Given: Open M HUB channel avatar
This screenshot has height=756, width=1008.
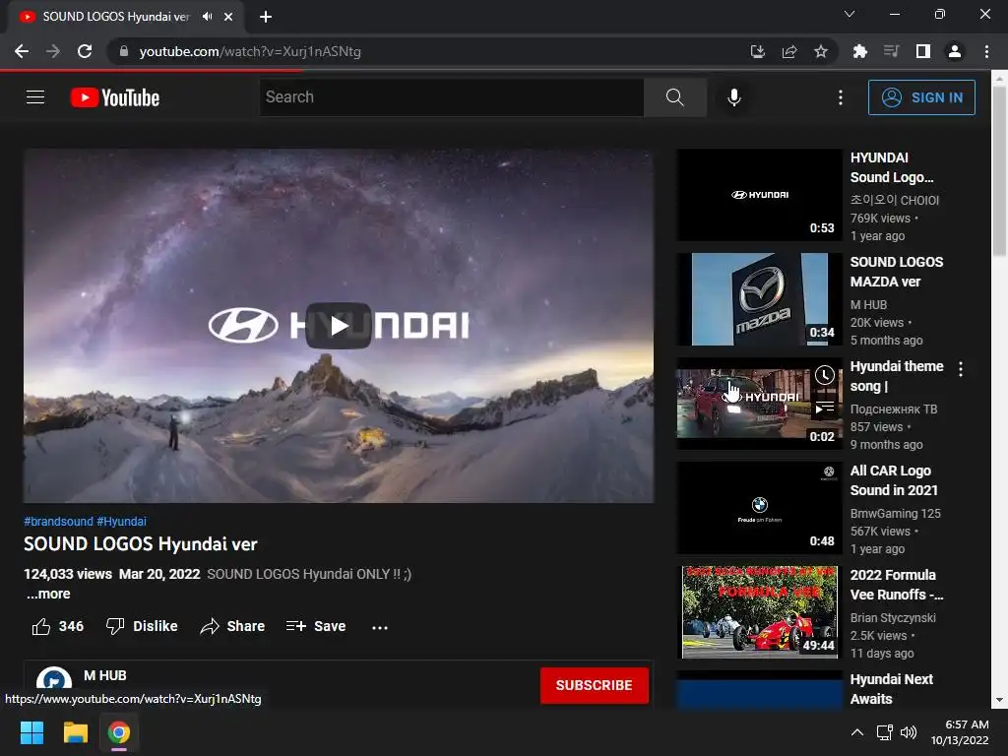Looking at the screenshot, I should tap(54, 684).
